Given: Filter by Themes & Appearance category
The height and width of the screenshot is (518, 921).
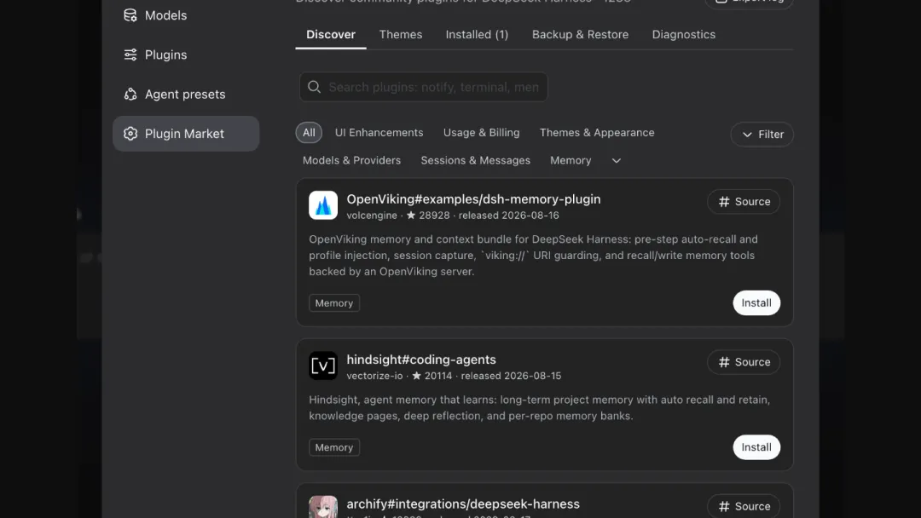Looking at the screenshot, I should point(597,133).
